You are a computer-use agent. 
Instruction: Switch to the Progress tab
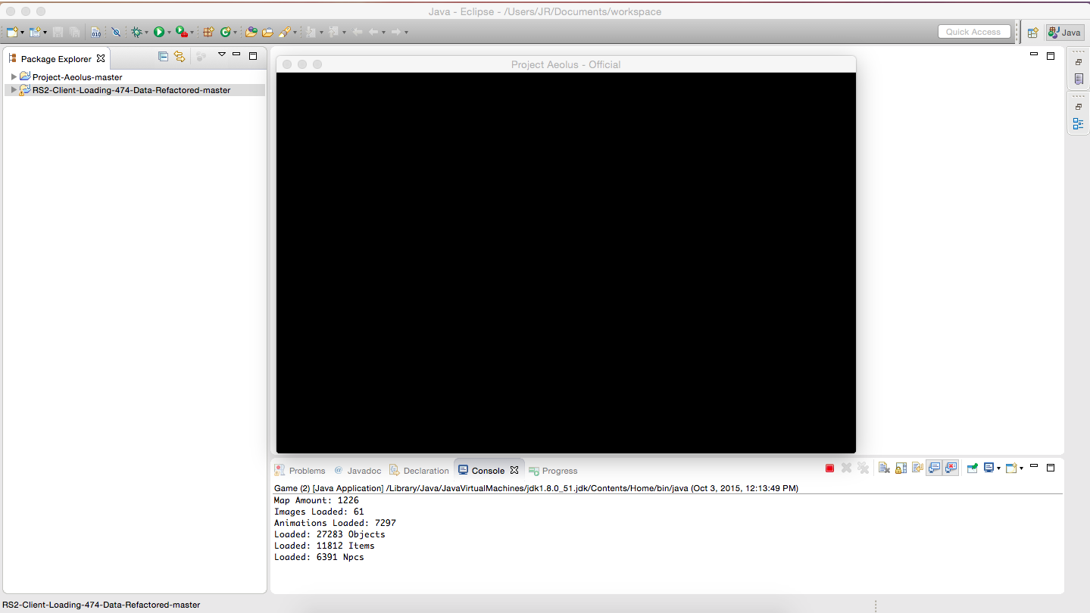553,470
